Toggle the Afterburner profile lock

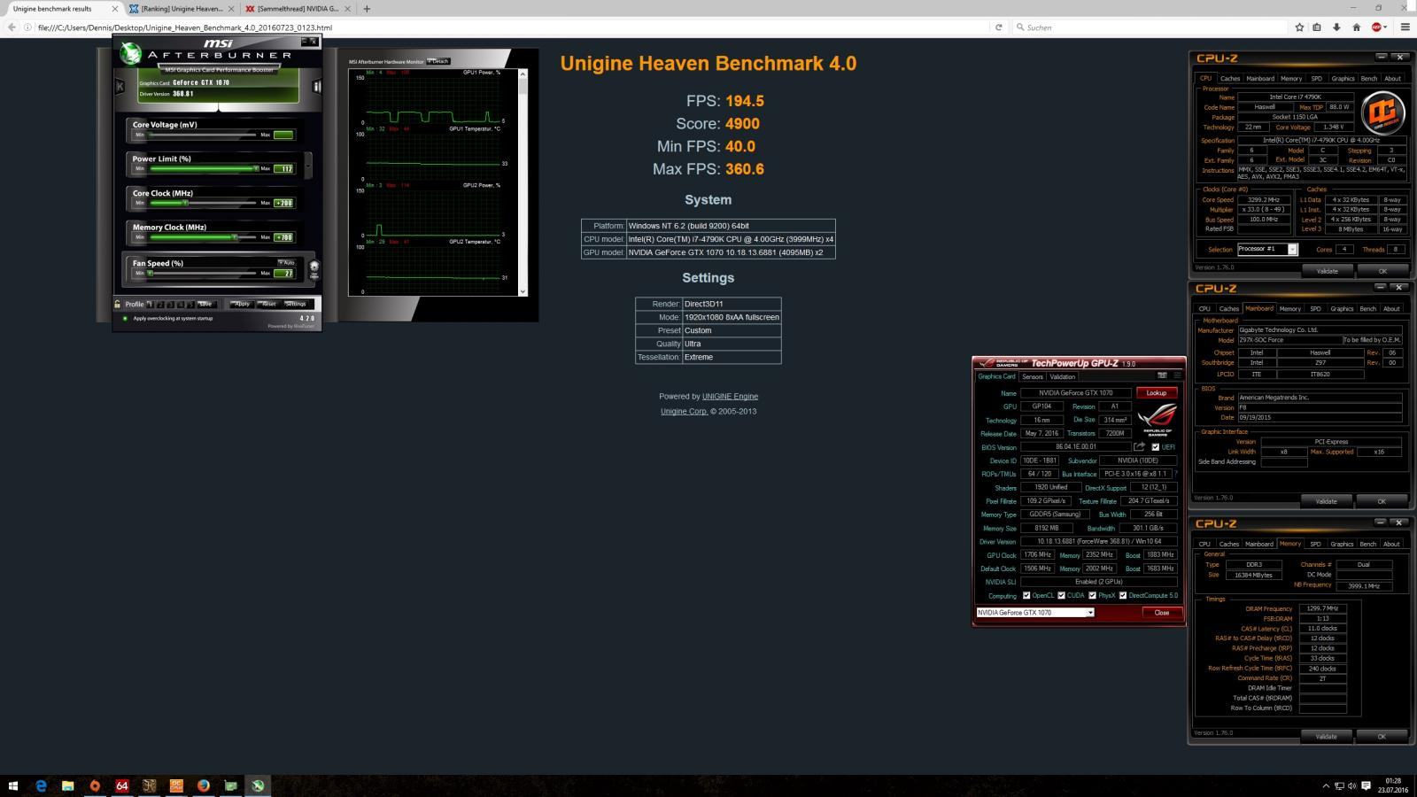coord(118,305)
